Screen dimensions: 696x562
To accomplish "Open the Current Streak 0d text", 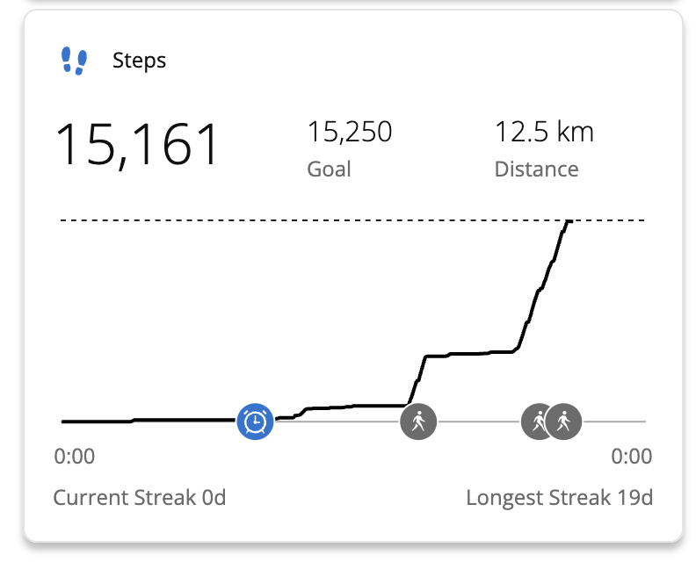I will [x=140, y=498].
